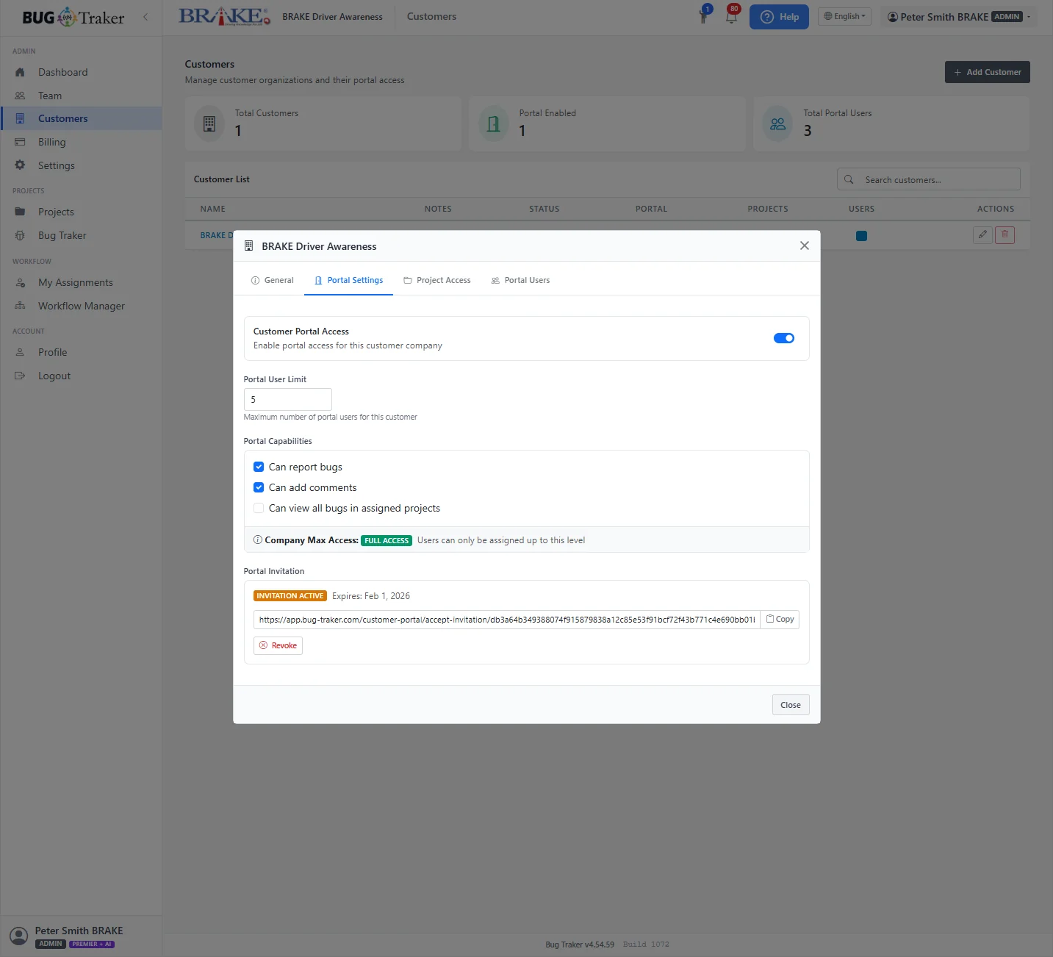Image resolution: width=1053 pixels, height=957 pixels.
Task: Click the invitation URL text field
Action: 507,620
